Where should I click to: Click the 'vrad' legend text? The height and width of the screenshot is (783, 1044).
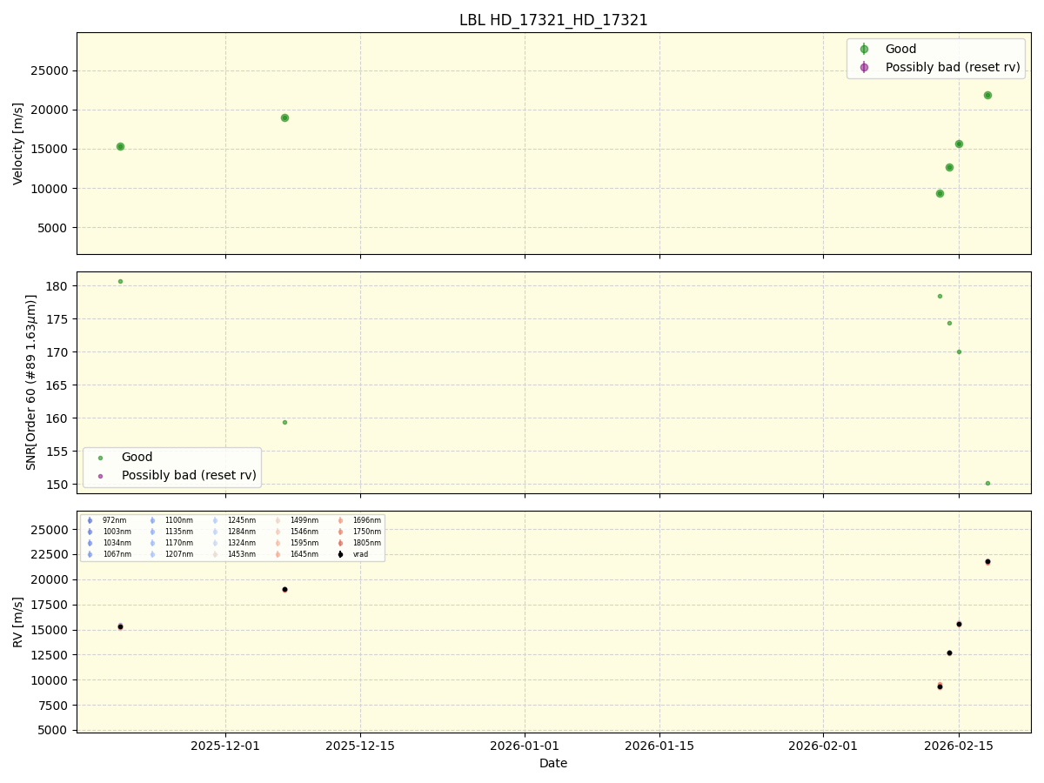360,554
